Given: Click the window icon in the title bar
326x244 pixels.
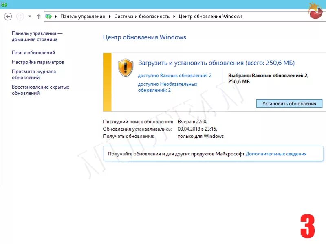Looking at the screenshot, I should (4, 4).
